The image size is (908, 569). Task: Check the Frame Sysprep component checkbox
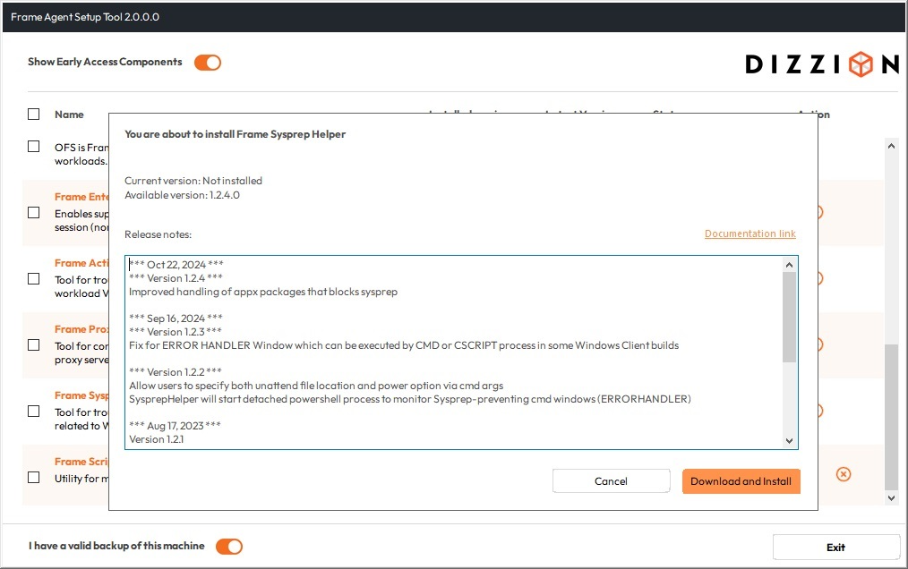click(33, 411)
